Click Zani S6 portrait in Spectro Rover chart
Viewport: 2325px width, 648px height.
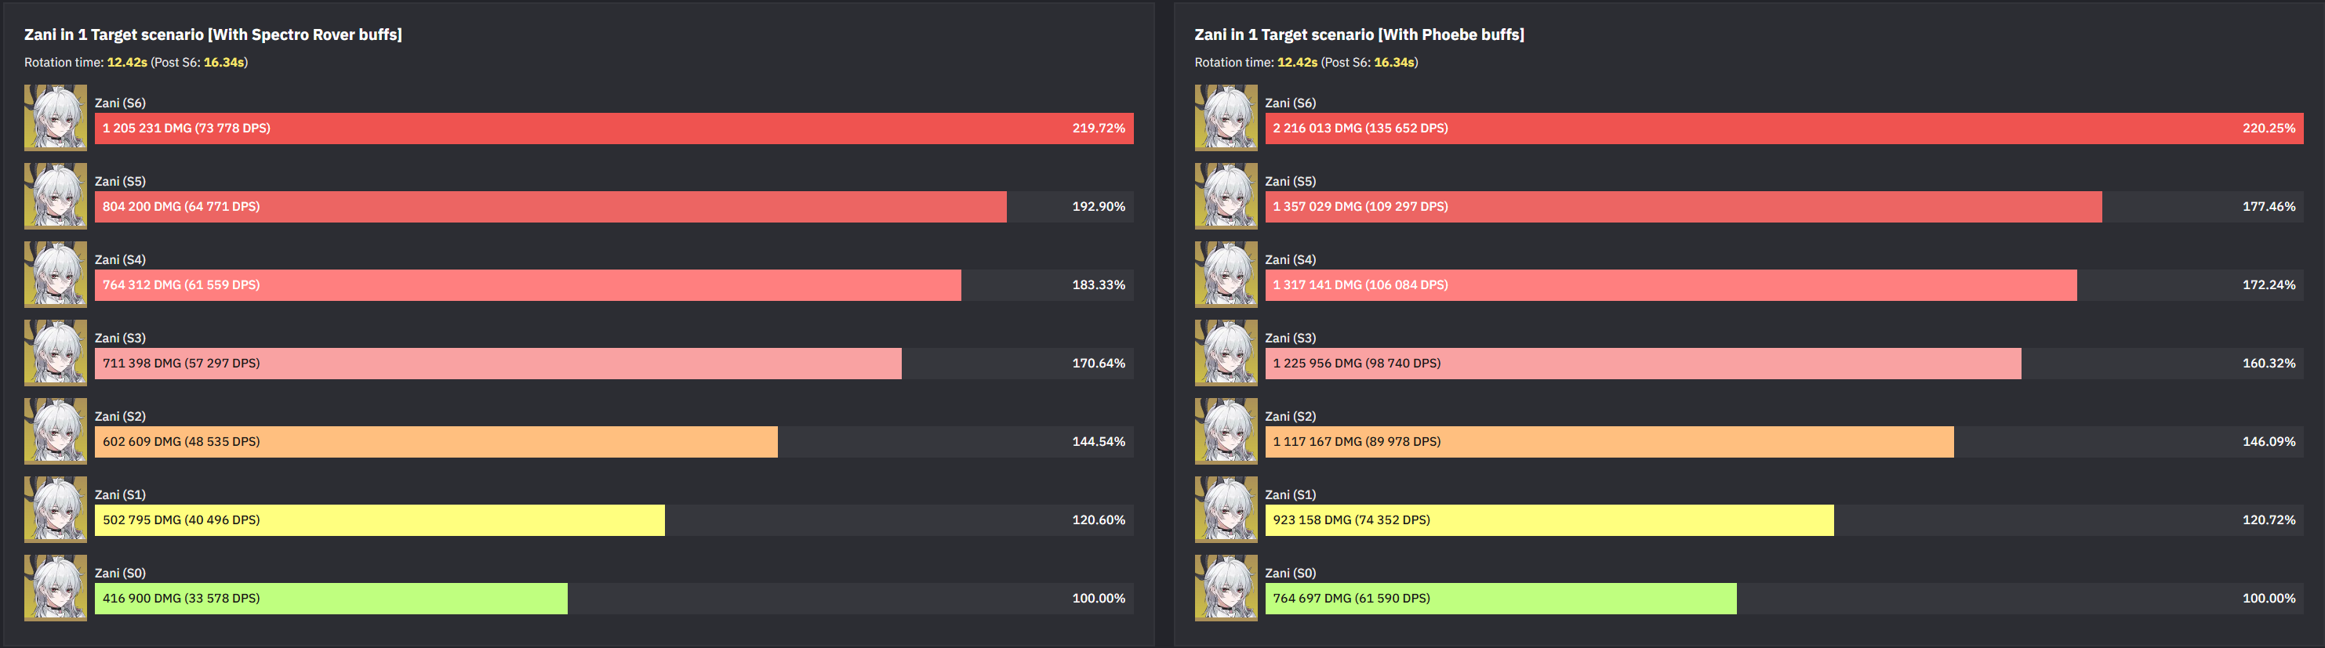(55, 118)
